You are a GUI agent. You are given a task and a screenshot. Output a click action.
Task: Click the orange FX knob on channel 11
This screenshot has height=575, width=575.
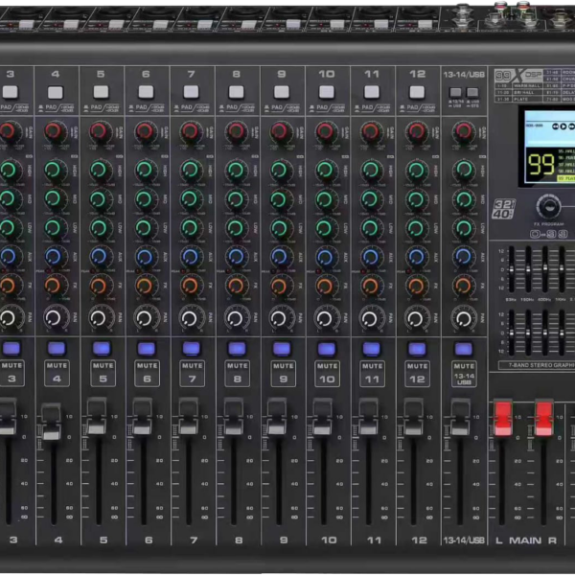(x=371, y=286)
